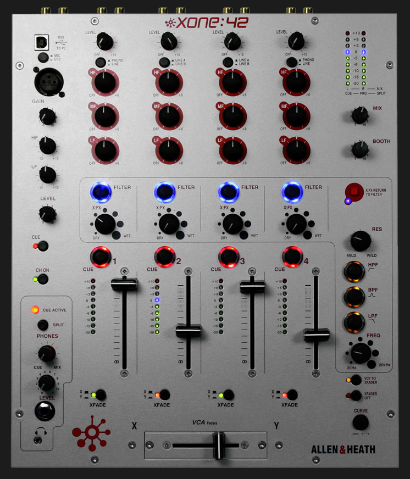Toggle the channel 2 XFADE assign switch

(164, 395)
